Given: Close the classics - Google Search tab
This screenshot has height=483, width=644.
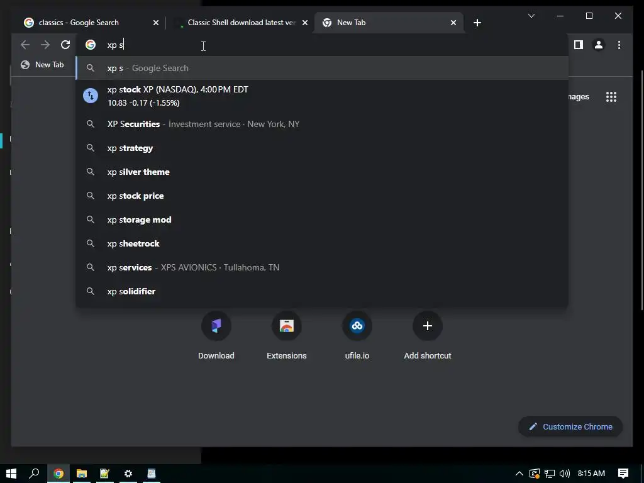Looking at the screenshot, I should tap(156, 23).
